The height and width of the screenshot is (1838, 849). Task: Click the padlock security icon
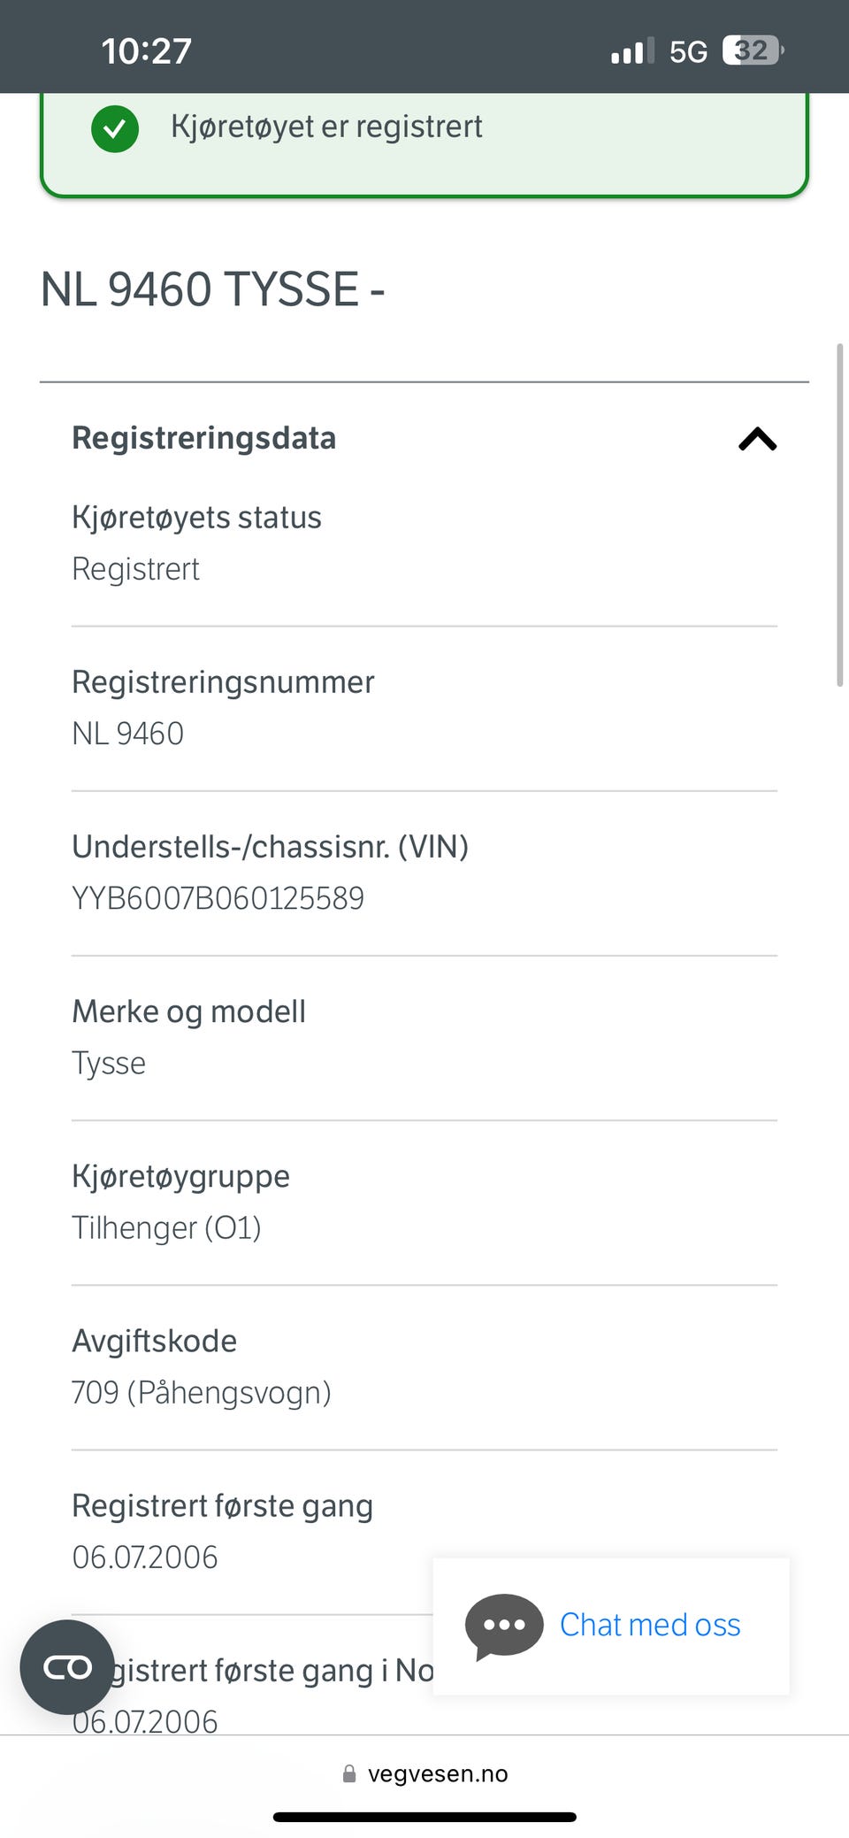(x=349, y=1773)
